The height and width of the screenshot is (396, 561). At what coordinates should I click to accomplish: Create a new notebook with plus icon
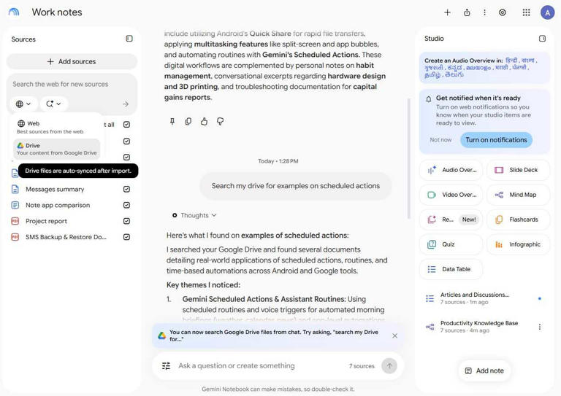coord(447,12)
